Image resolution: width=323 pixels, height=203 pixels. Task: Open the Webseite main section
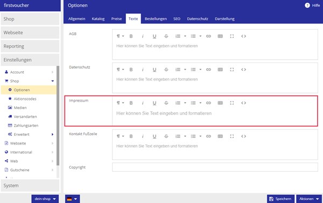[x=30, y=32]
